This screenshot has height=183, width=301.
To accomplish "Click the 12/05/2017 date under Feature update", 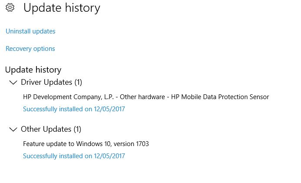I will [109, 156].
